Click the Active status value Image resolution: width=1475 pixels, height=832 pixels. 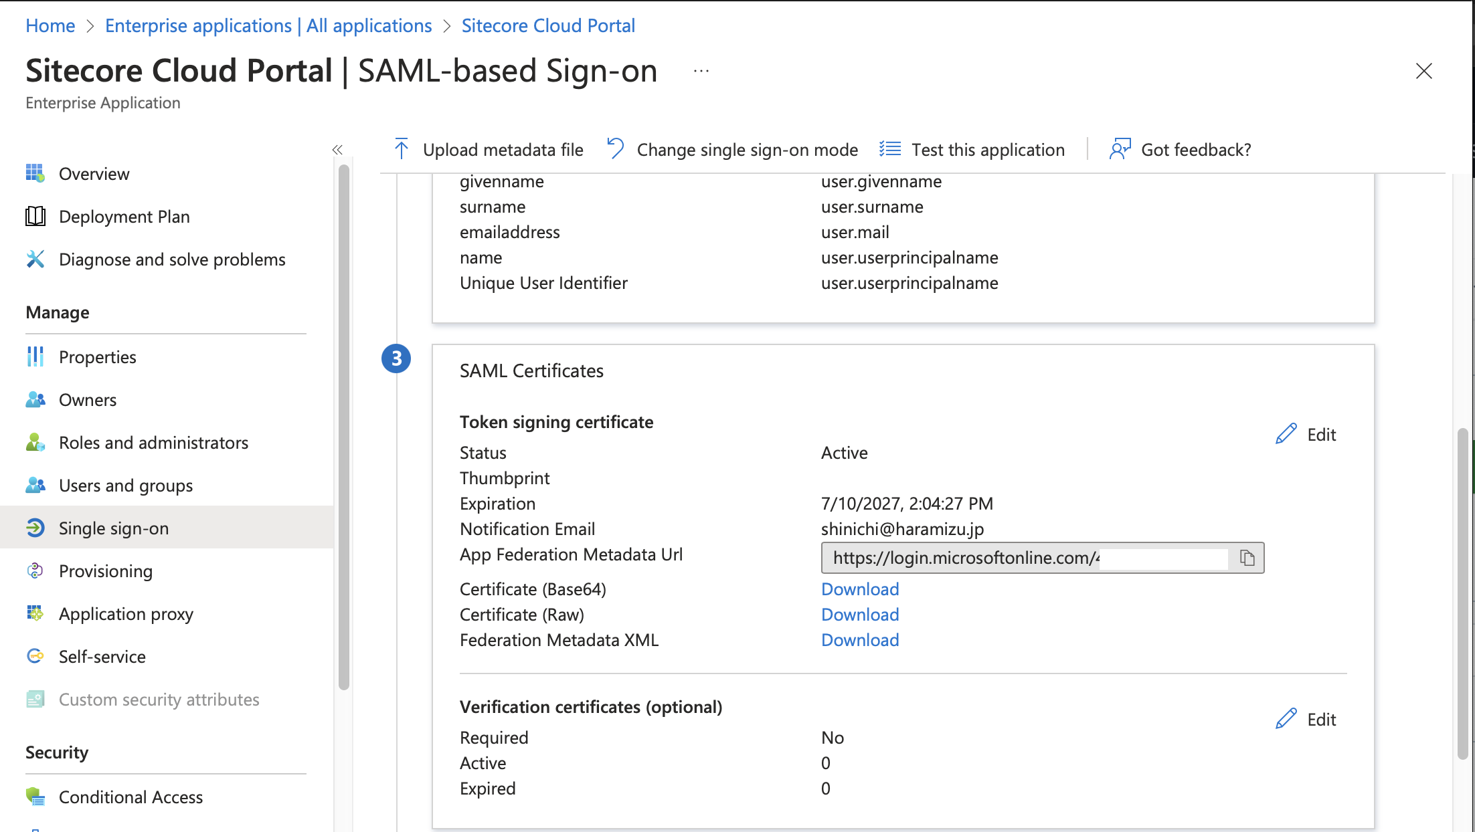point(844,453)
